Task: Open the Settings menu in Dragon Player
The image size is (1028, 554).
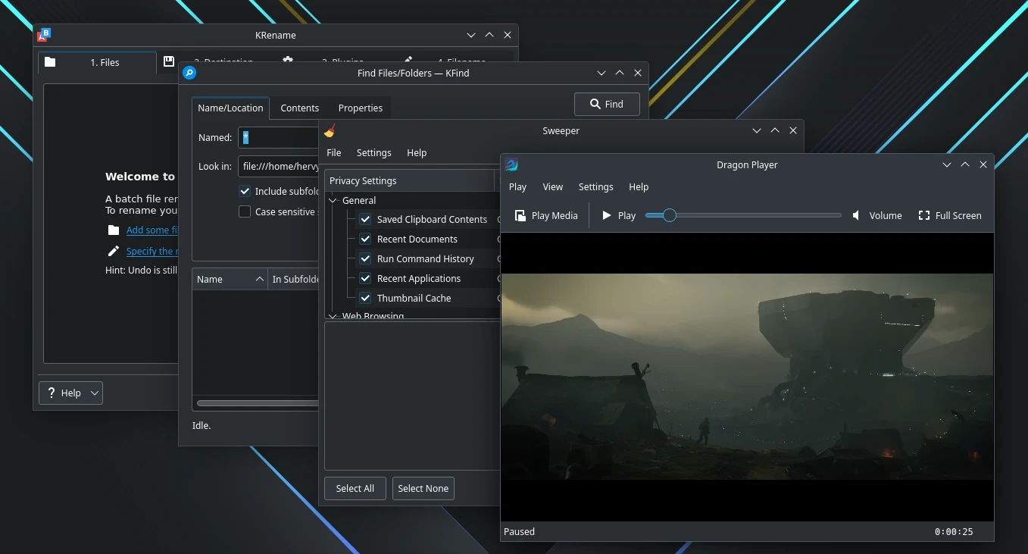Action: pos(596,186)
